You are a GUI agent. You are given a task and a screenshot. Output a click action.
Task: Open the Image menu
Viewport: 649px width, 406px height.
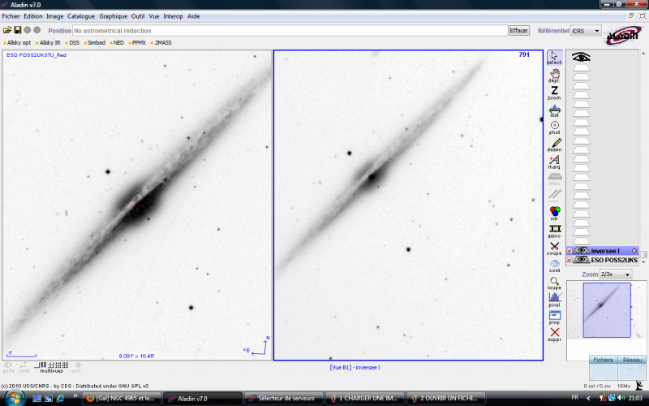pyautogui.click(x=54, y=16)
